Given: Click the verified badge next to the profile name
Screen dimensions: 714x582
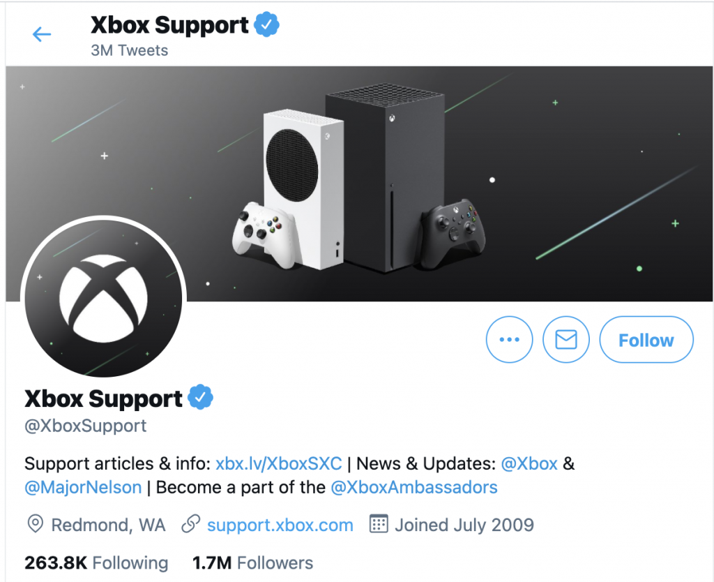Looking at the screenshot, I should tap(200, 398).
